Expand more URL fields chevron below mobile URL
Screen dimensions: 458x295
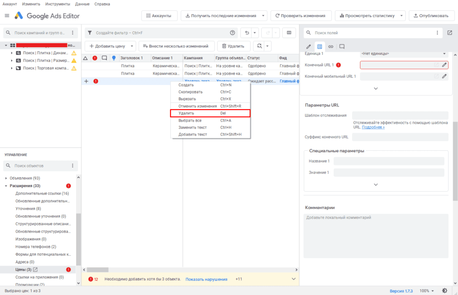pyautogui.click(x=376, y=88)
